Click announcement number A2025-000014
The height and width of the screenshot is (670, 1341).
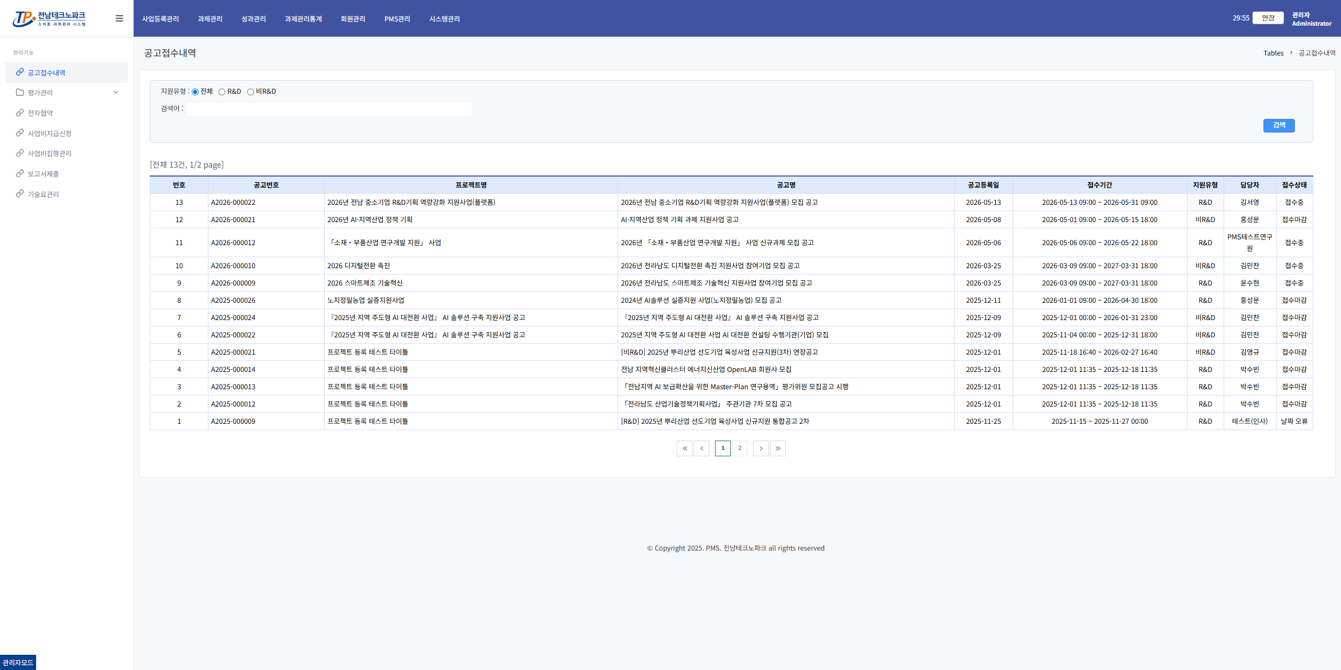pos(233,369)
